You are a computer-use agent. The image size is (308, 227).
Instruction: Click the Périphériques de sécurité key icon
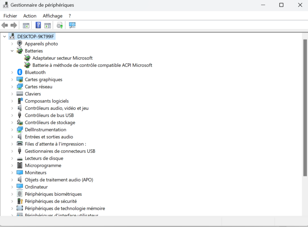(20, 201)
